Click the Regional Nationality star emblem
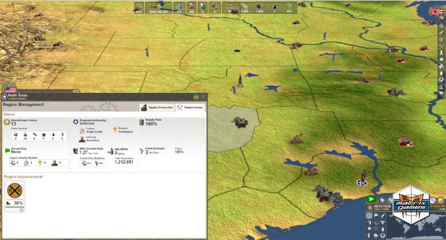This screenshot has height=240, width=446. (x=76, y=122)
